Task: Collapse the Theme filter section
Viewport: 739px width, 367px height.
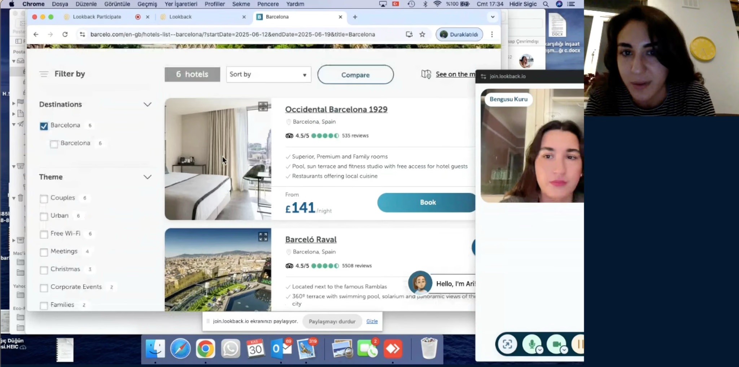Action: coord(147,177)
